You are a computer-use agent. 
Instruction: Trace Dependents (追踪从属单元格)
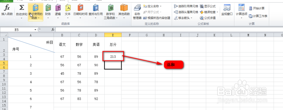[186, 12]
